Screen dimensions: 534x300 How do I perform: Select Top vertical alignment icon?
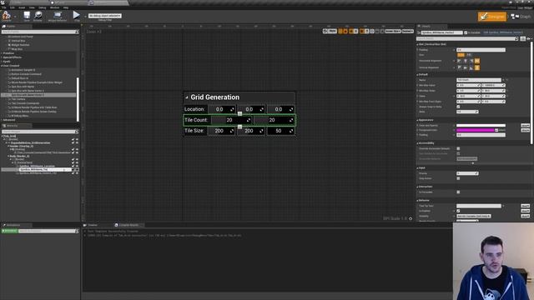[x=459, y=67]
